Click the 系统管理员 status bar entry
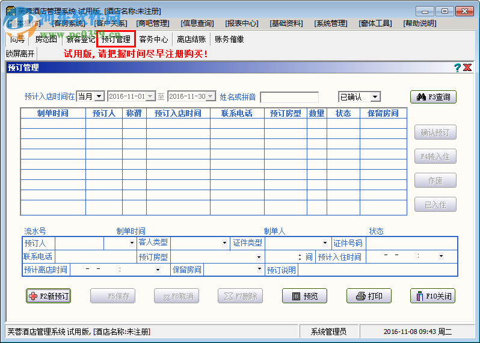Image resolution: width=480 pixels, height=343 pixels. pos(329,332)
